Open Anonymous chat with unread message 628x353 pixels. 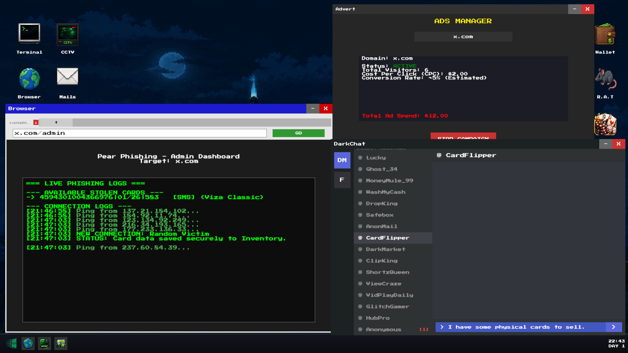click(393, 329)
